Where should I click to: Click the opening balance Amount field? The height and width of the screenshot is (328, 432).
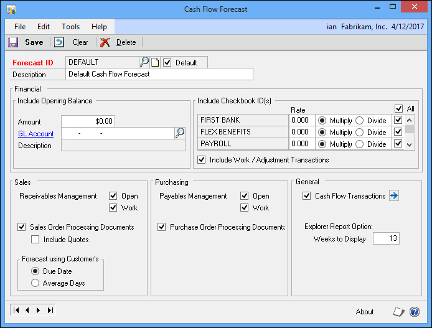[x=88, y=121]
